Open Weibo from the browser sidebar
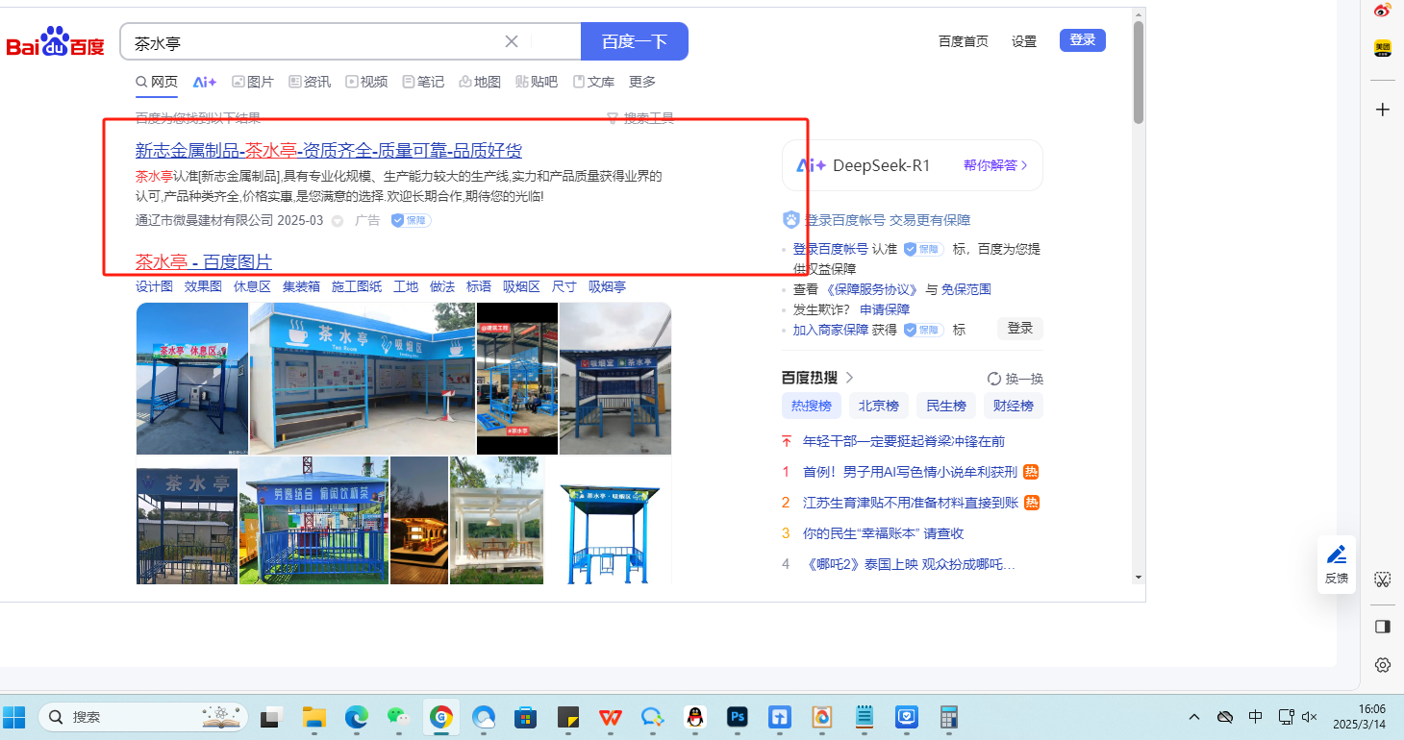This screenshot has height=740, width=1404. [x=1382, y=11]
